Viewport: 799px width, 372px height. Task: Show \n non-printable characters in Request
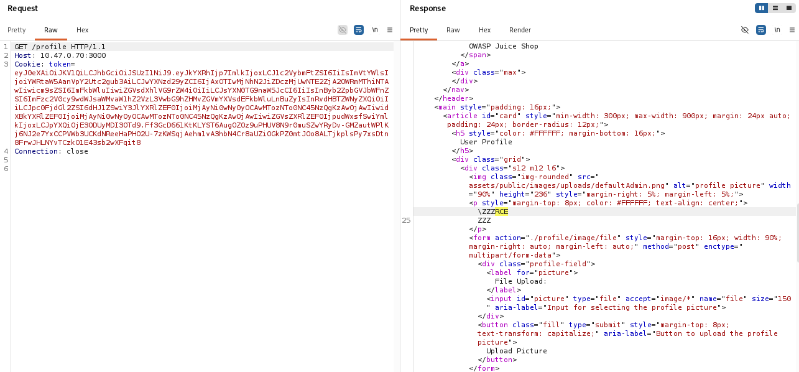[x=375, y=30]
